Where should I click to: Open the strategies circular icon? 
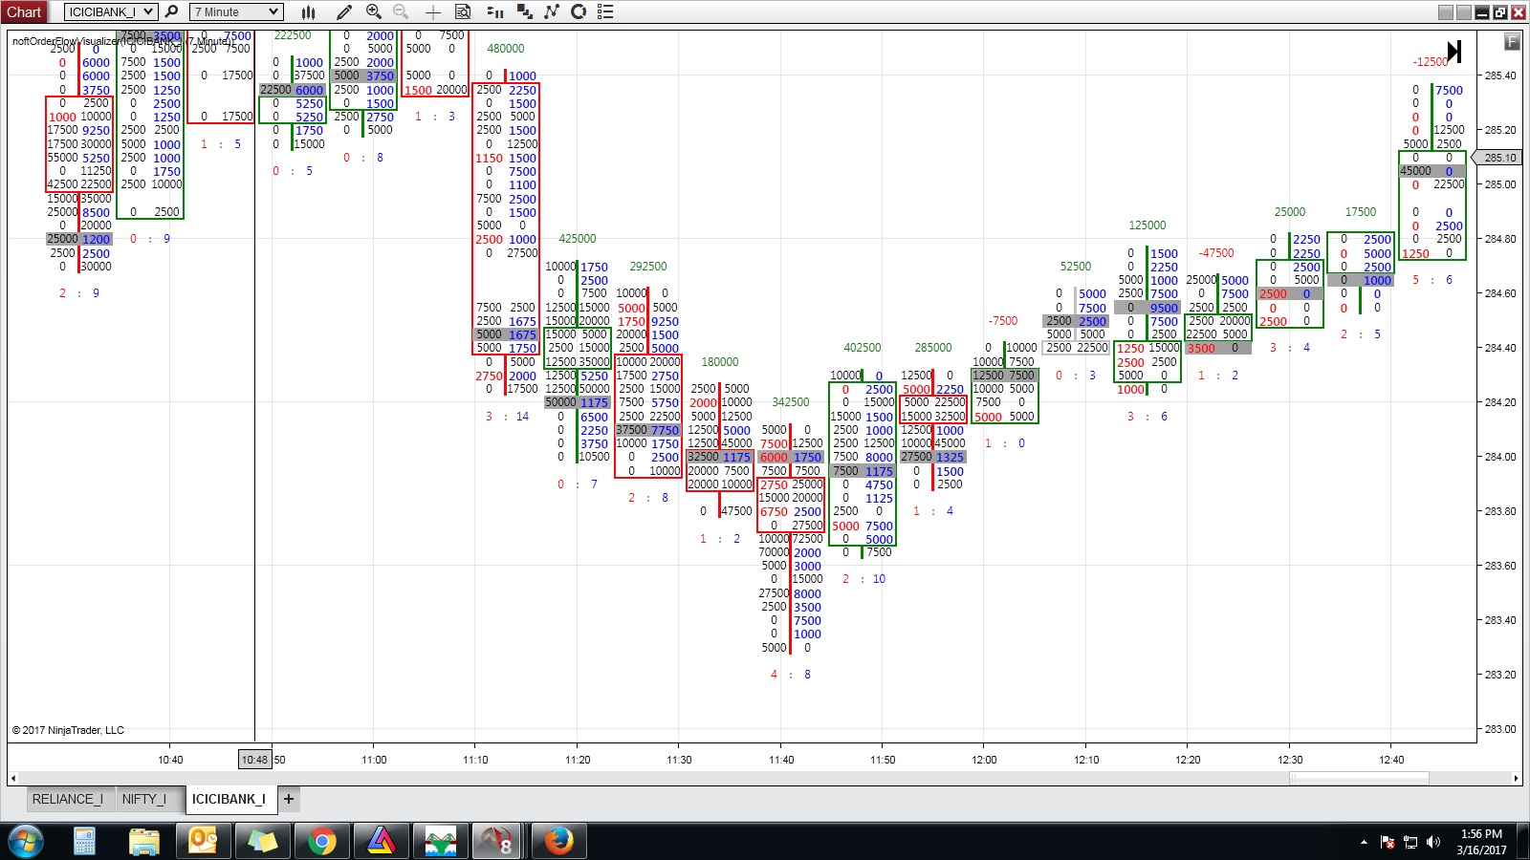tap(579, 11)
